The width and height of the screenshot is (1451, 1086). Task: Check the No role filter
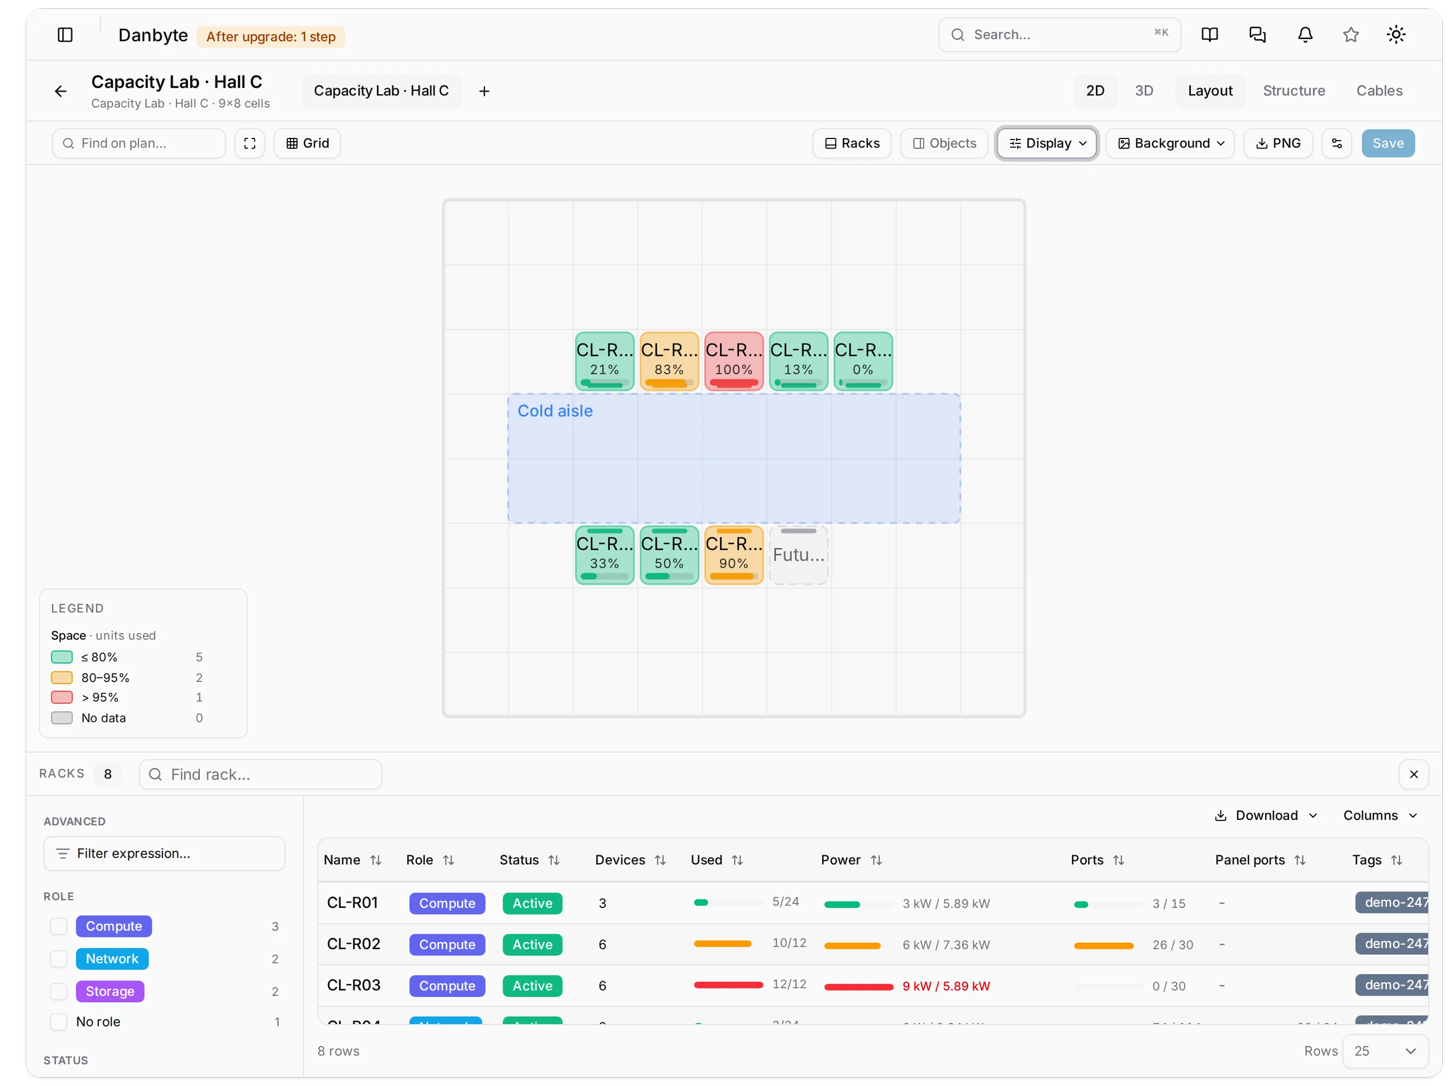(59, 1021)
